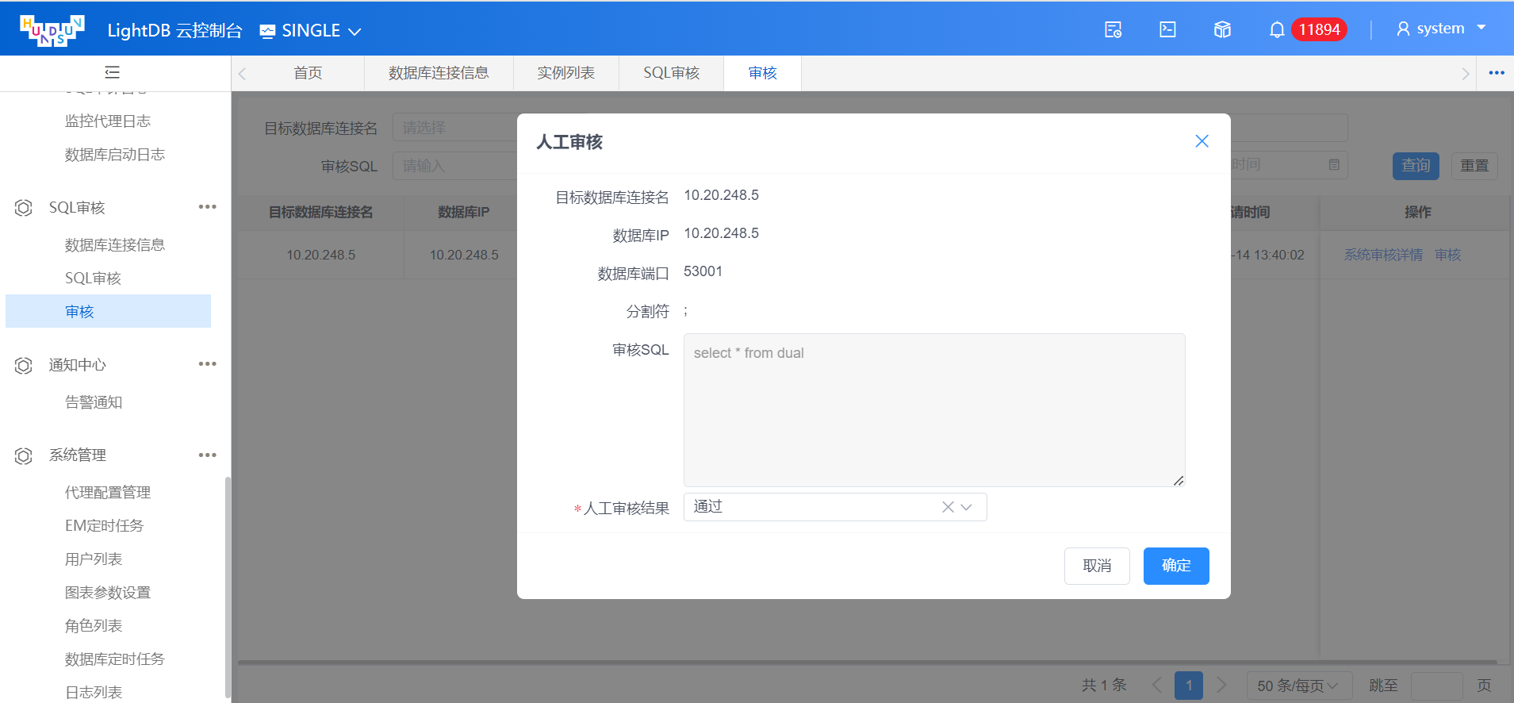Switch to the 数据库连接信息 tab
The height and width of the screenshot is (703, 1514).
439,73
